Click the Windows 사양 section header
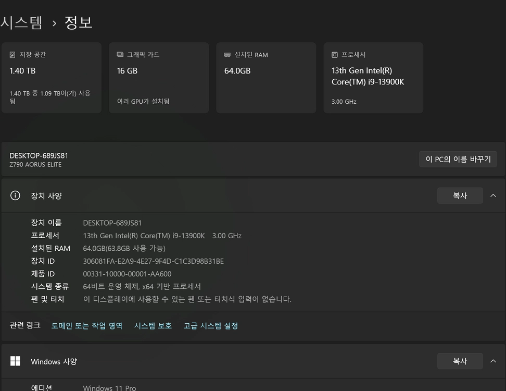 pos(254,361)
